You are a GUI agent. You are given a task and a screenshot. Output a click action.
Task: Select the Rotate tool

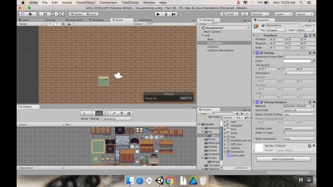tap(38, 14)
